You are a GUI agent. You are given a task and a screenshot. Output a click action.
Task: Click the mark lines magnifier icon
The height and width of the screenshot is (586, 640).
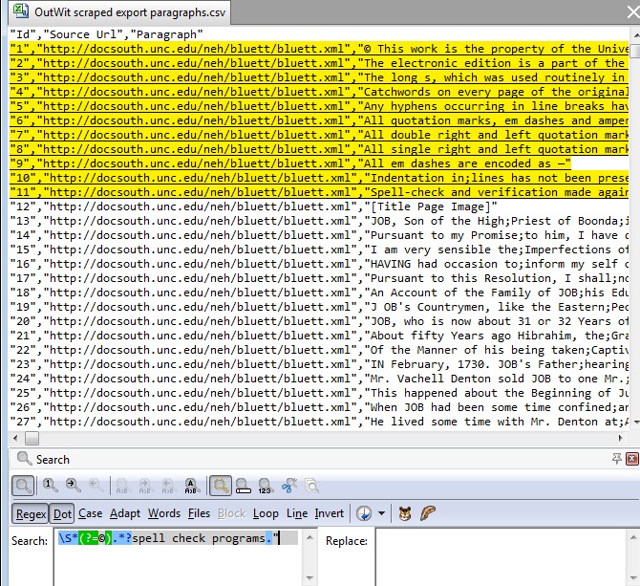pyautogui.click(x=243, y=486)
